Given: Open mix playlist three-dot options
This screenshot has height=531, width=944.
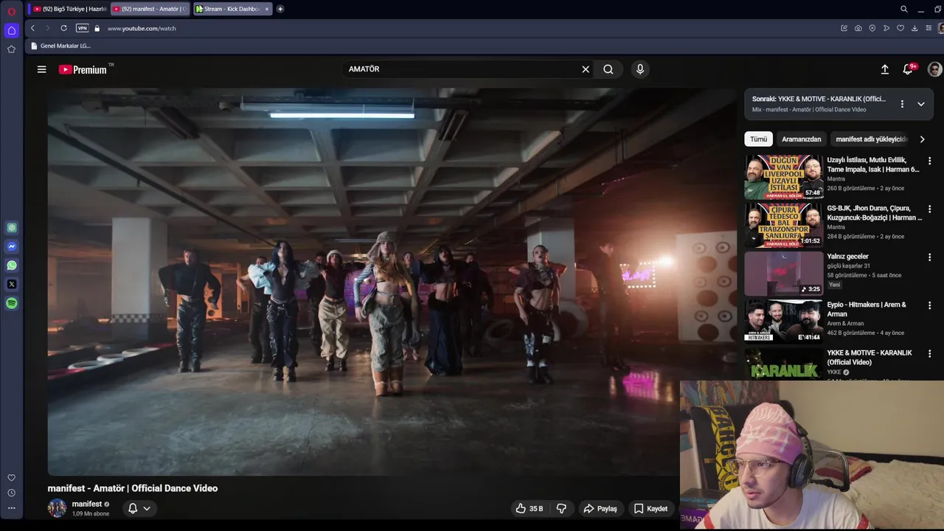Looking at the screenshot, I should [x=902, y=104].
